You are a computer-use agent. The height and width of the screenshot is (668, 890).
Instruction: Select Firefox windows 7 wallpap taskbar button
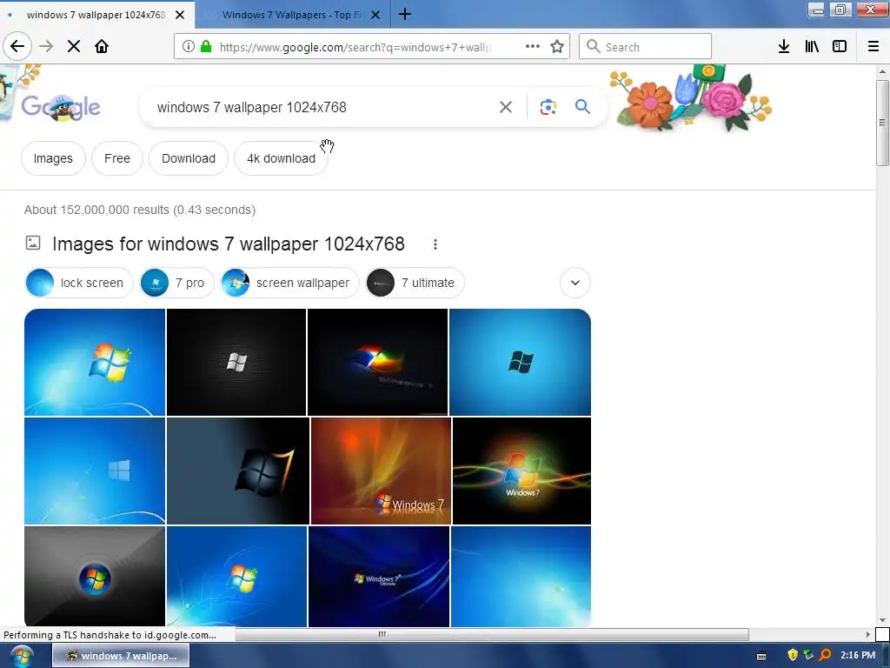(121, 656)
